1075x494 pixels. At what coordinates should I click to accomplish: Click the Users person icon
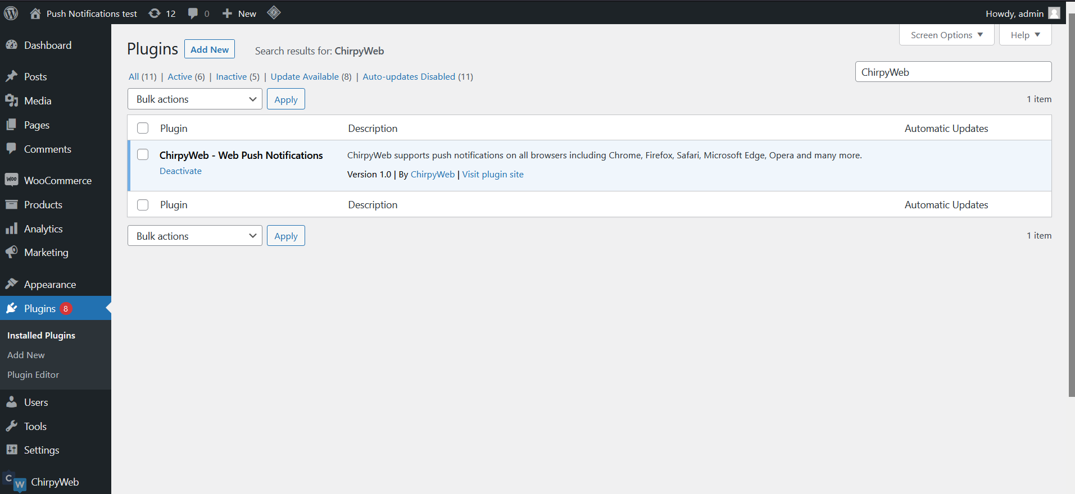click(x=12, y=402)
